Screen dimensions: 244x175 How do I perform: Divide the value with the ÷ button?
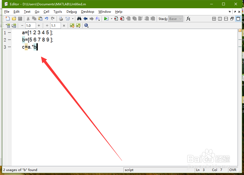pyautogui.click(x=47, y=25)
